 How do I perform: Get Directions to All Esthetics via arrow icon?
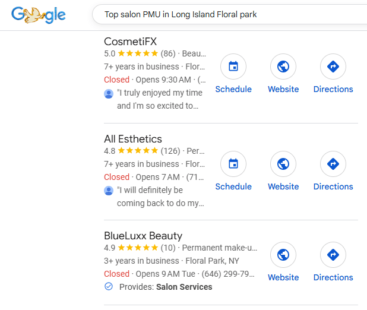point(333,164)
